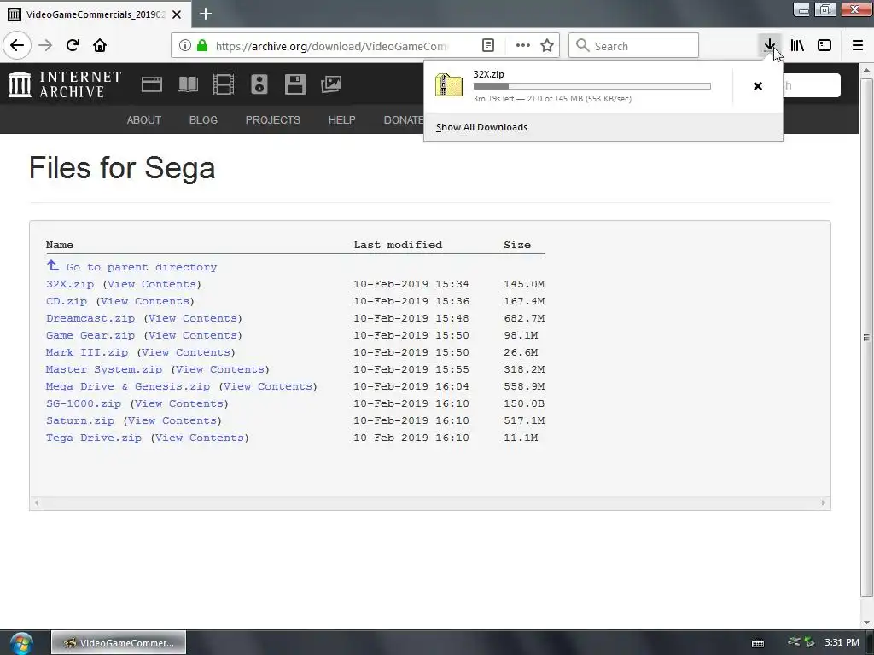Click Show All Downloads
This screenshot has width=874, height=655.
coord(481,127)
